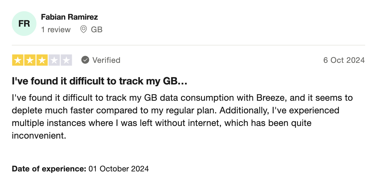Click the FR avatar circle
This screenshot has height=179, width=378.
24,24
